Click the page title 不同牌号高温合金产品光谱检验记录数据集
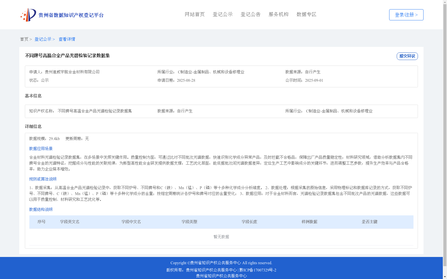This screenshot has width=447, height=279. (x=67, y=56)
